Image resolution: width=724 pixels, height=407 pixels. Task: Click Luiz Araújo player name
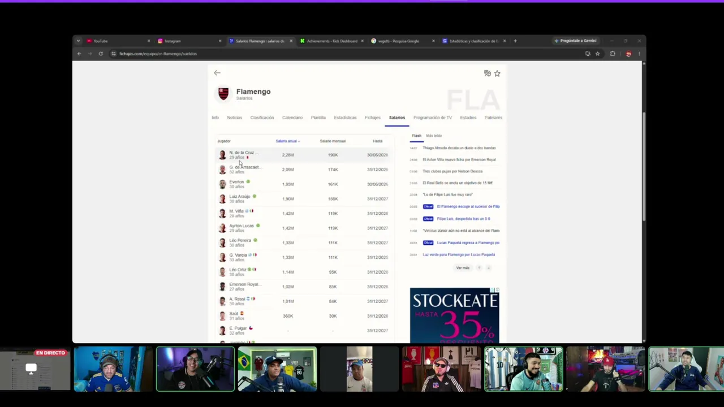click(x=240, y=197)
